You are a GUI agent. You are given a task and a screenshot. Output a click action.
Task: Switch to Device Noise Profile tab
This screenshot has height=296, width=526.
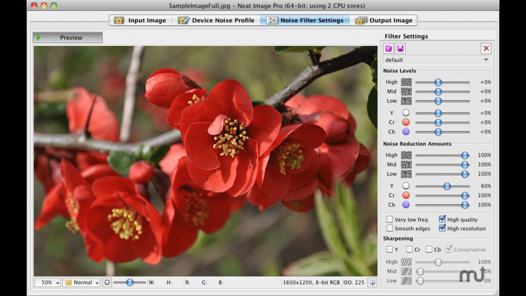coord(216,21)
